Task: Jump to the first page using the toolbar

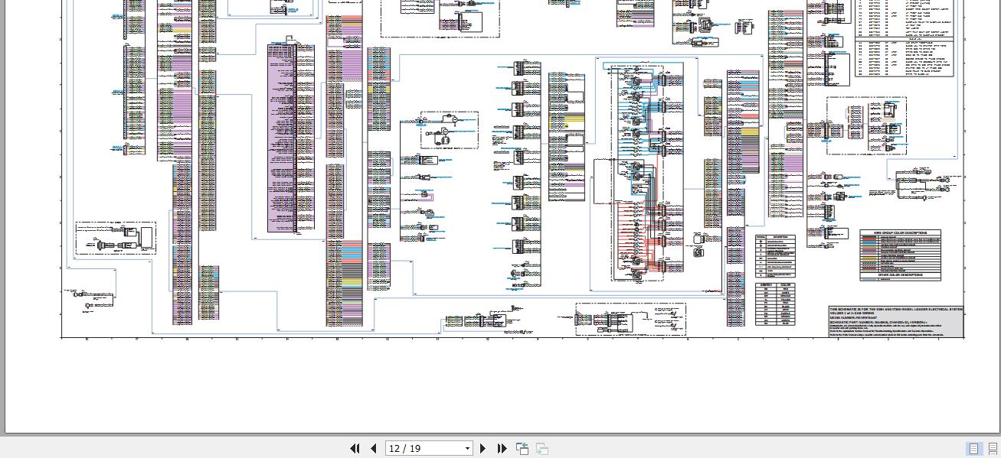Action: click(355, 449)
